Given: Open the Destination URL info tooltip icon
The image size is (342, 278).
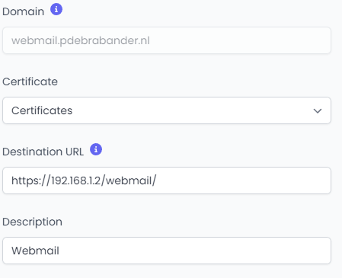Looking at the screenshot, I should pos(96,149).
